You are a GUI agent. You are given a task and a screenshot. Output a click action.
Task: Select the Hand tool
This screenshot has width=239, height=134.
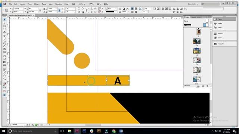[x=4, y=76]
